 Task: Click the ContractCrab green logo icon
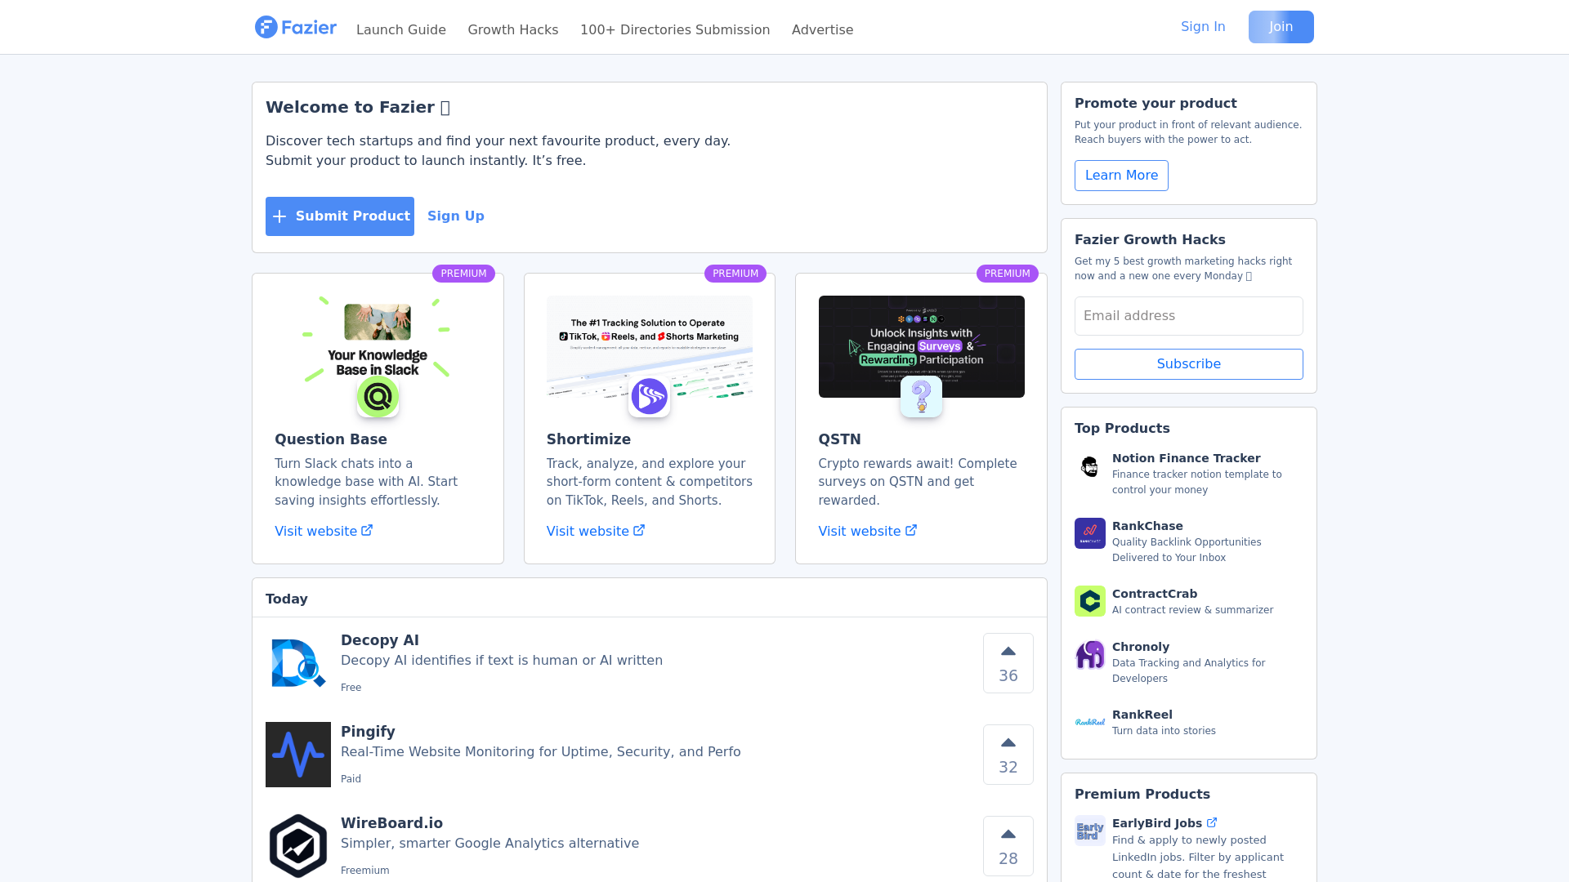click(x=1089, y=601)
